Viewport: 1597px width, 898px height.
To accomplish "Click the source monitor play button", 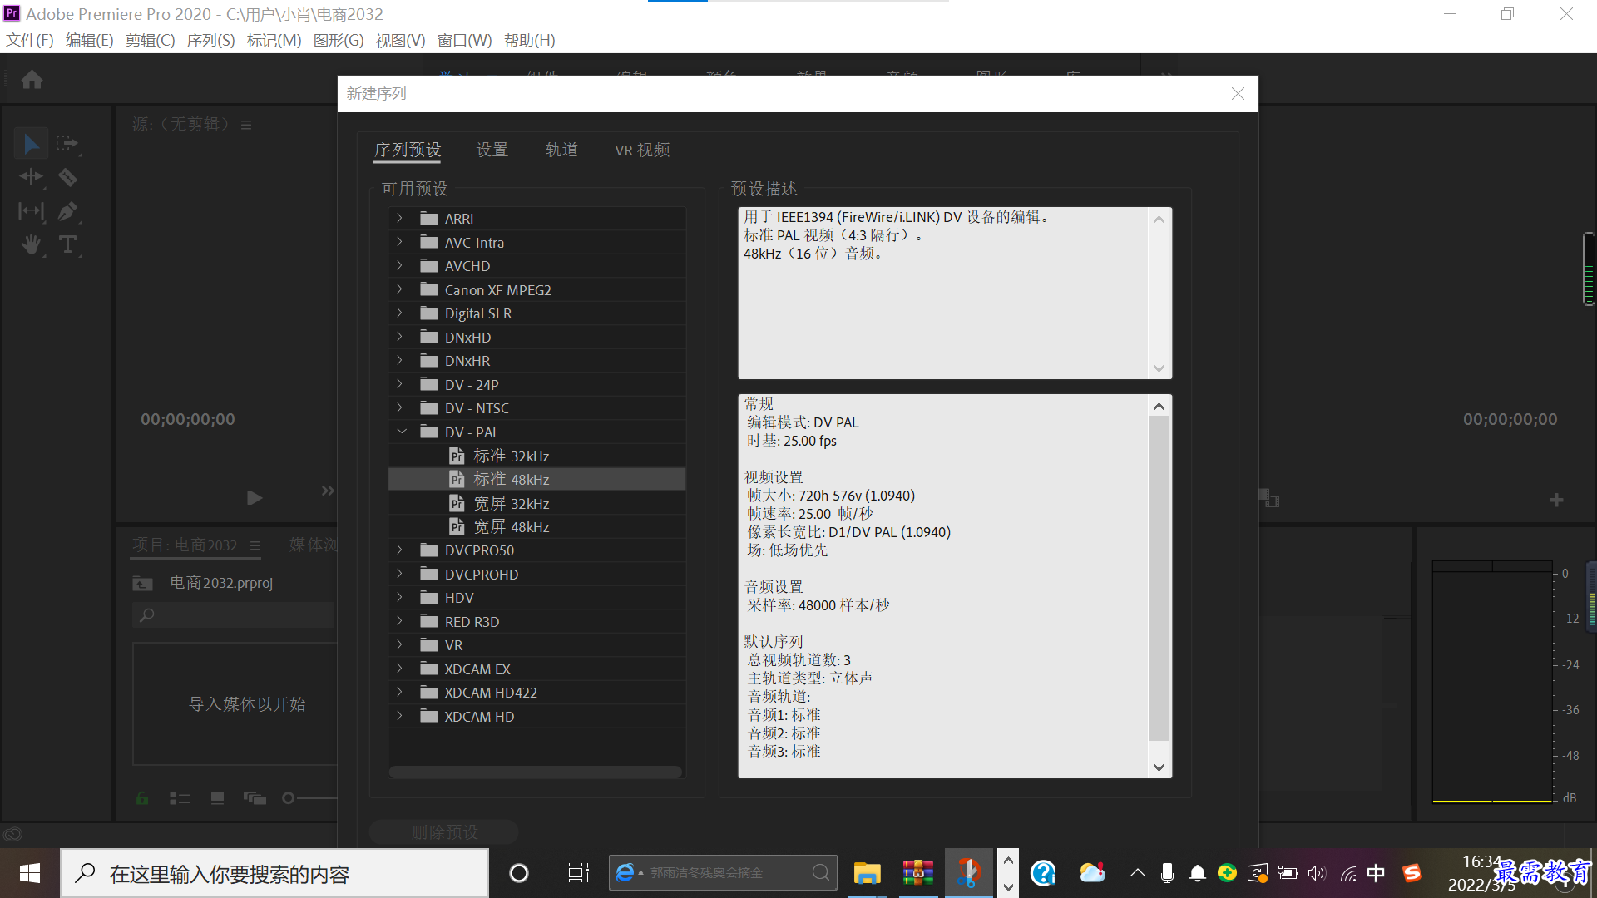I will coord(255,498).
